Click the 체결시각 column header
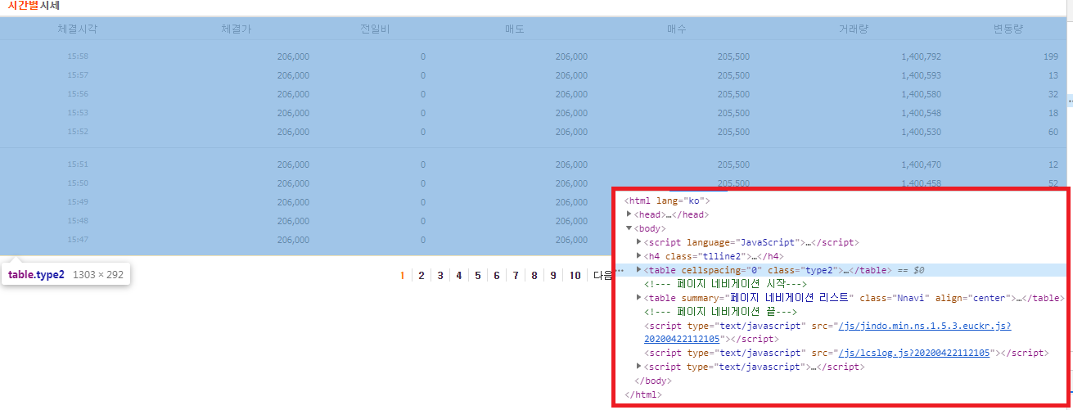The height and width of the screenshot is (410, 1073). point(78,29)
